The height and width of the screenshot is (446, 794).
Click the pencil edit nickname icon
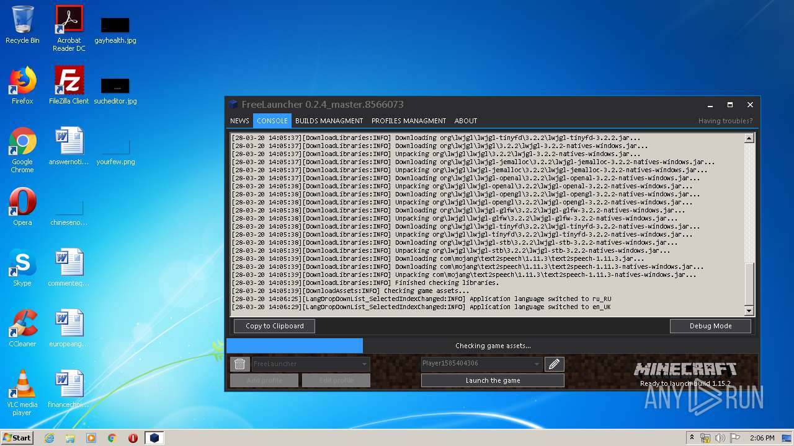tap(555, 364)
